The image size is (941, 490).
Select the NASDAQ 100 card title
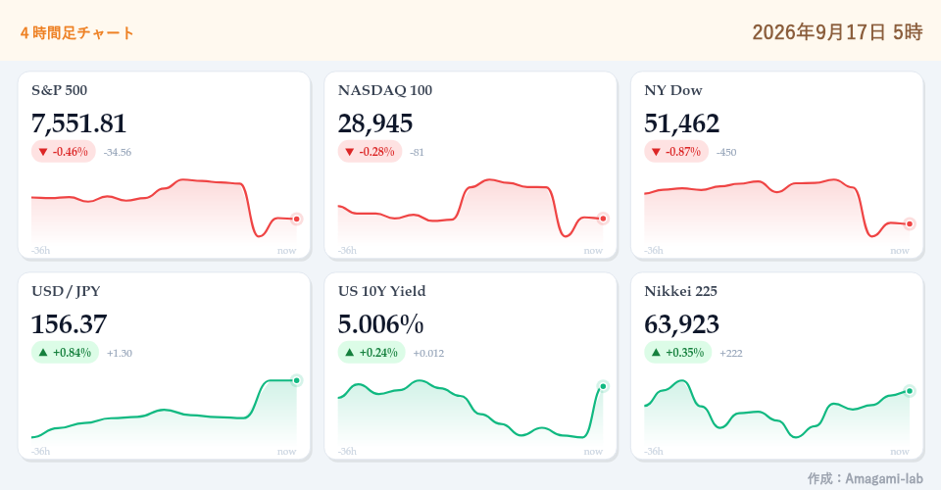click(x=384, y=90)
